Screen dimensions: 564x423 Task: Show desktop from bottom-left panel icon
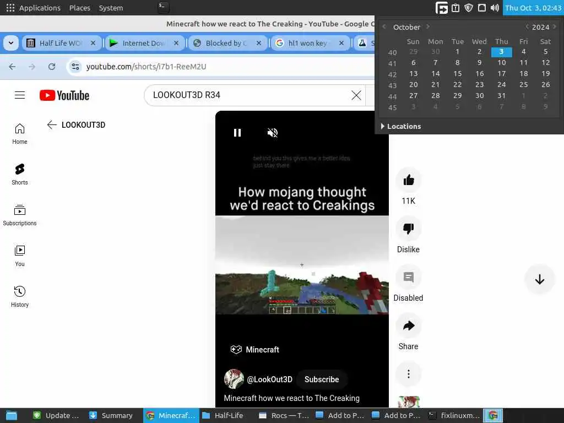(x=11, y=415)
